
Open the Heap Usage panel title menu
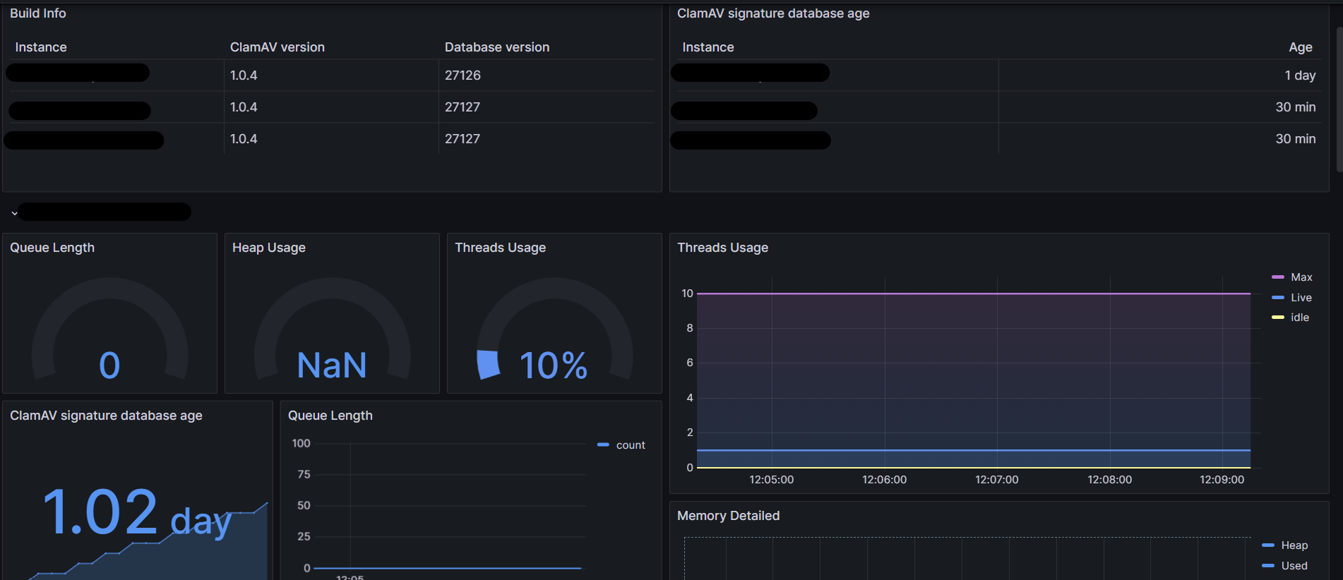pos(269,248)
